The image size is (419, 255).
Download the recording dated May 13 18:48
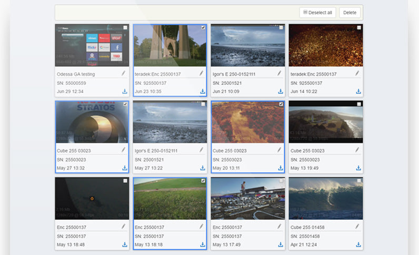coord(125,244)
